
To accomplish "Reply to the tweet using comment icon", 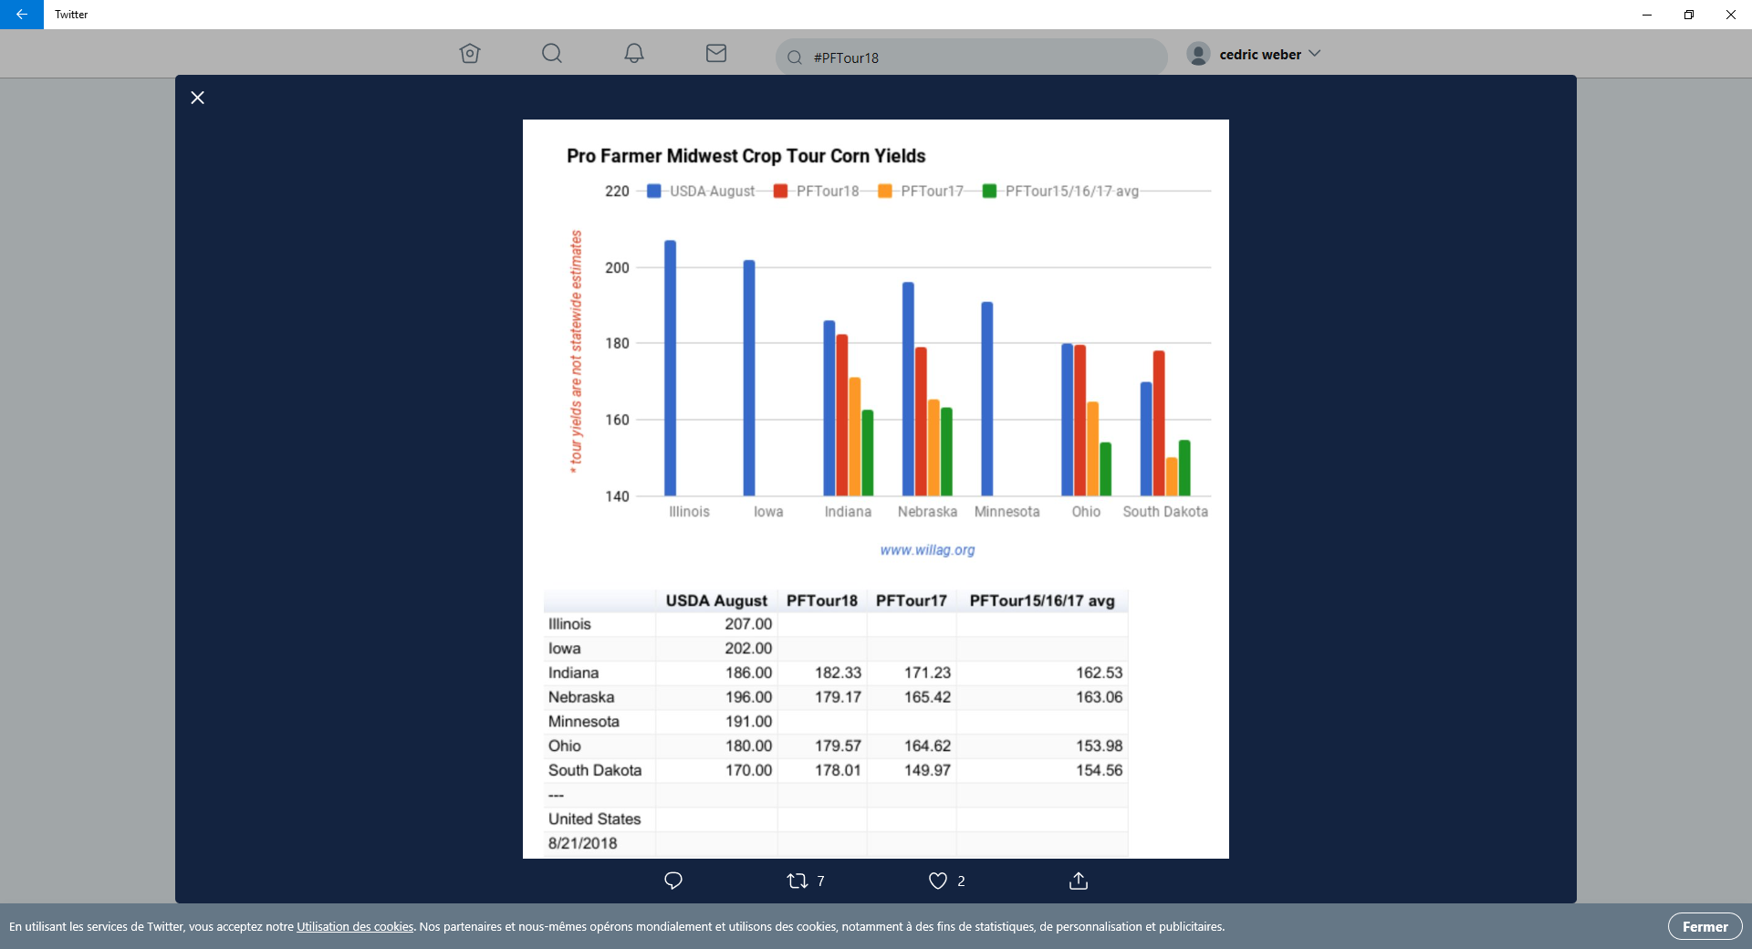I will tap(673, 881).
